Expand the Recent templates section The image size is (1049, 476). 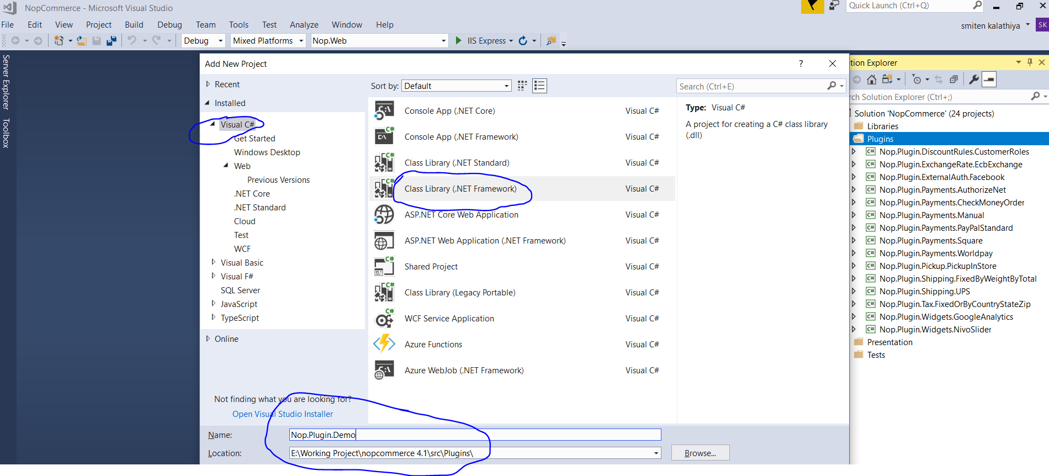point(208,84)
